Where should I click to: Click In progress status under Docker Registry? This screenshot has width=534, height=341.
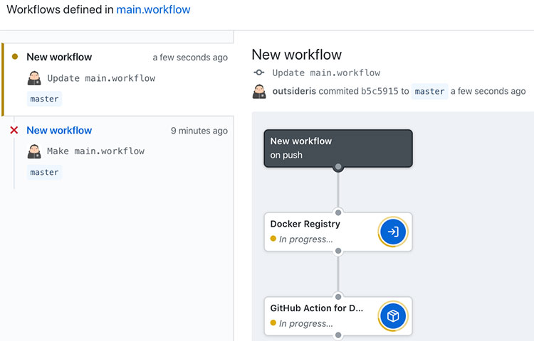(x=306, y=239)
